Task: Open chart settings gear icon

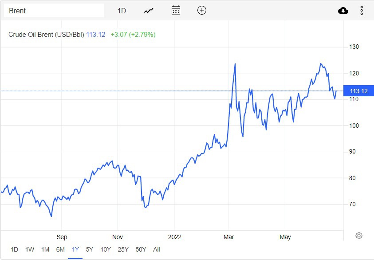Action: 359,236
